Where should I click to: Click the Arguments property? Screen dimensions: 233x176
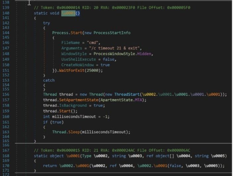[71, 48]
